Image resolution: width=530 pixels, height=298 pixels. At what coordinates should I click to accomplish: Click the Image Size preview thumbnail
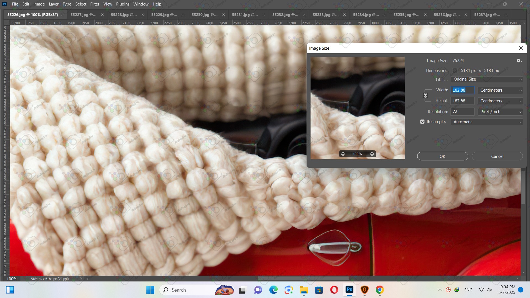pyautogui.click(x=357, y=108)
